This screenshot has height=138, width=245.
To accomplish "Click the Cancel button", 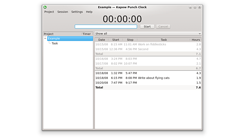I will (163, 26).
